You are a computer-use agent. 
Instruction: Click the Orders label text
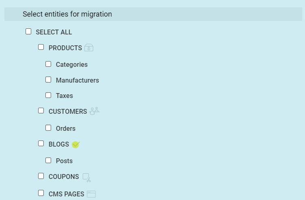point(66,128)
